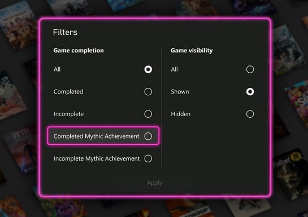Click the Incomplete filter label

(68, 114)
